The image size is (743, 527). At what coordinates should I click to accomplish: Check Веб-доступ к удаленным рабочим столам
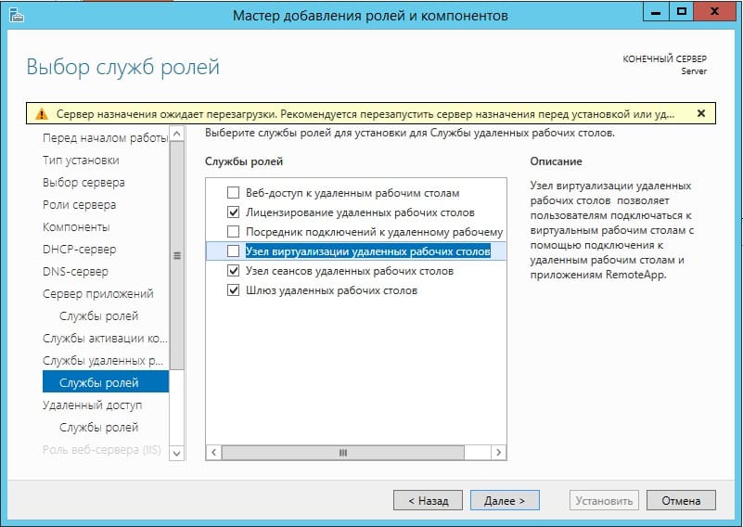[233, 192]
